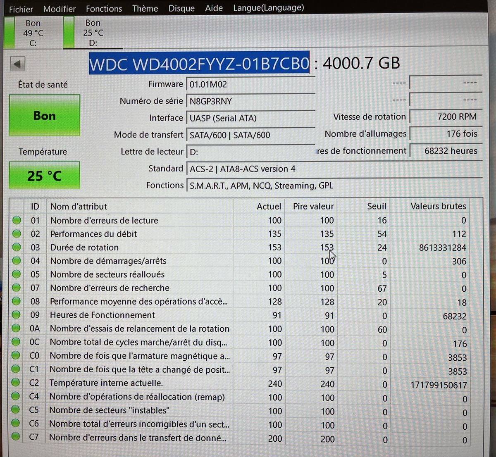Click the serial number field N8GP3RNY
The height and width of the screenshot is (457, 496).
250,101
